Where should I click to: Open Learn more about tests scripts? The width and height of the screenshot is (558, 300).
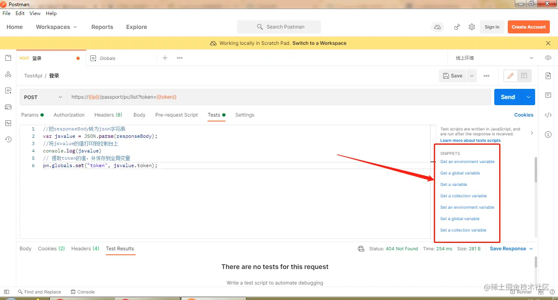coord(470,141)
